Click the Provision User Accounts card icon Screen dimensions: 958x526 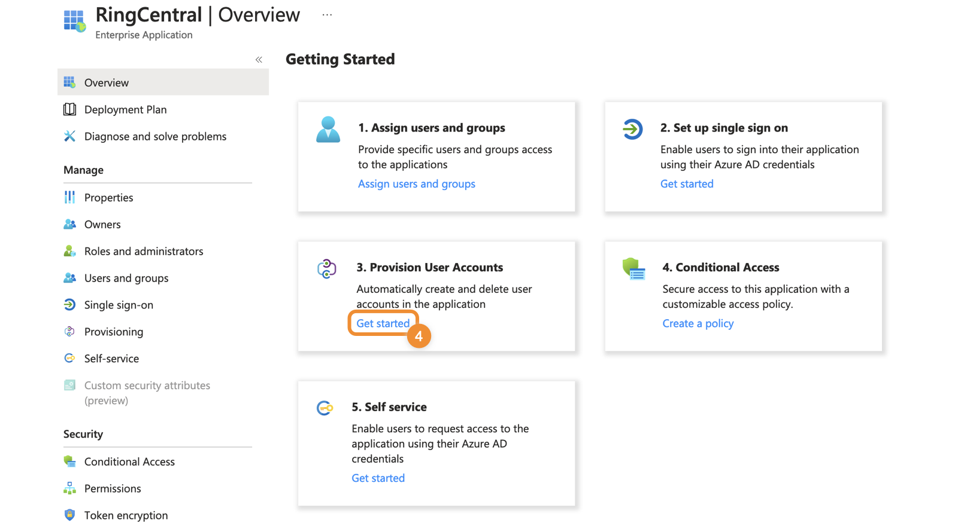(x=327, y=269)
